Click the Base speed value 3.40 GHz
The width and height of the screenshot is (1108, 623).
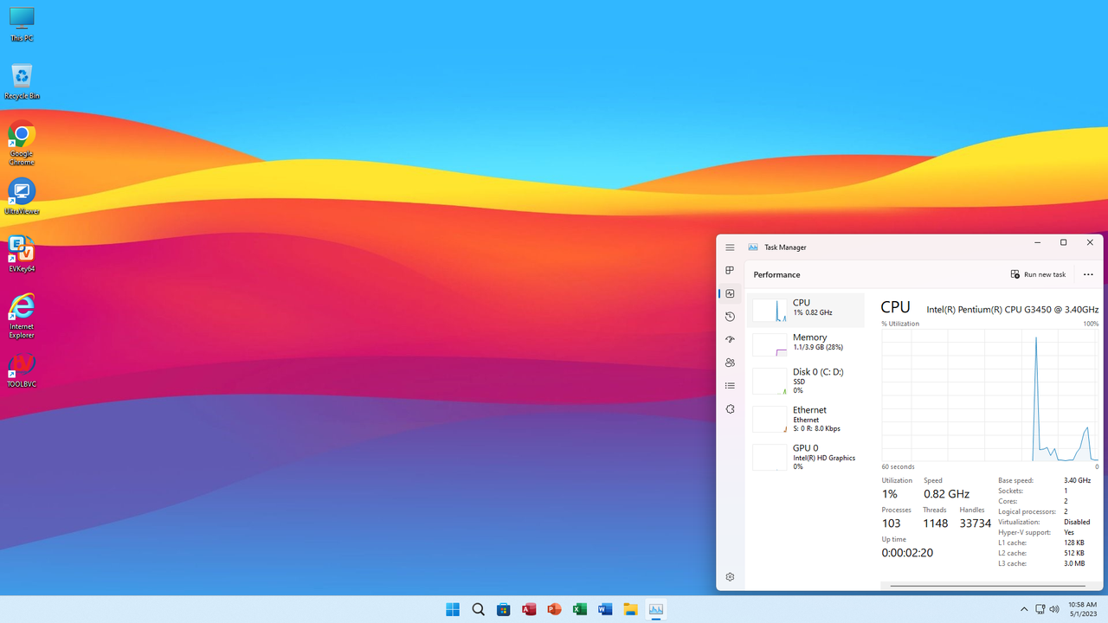tap(1077, 480)
